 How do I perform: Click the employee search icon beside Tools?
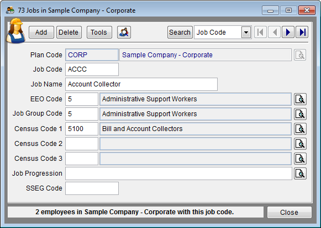124,32
